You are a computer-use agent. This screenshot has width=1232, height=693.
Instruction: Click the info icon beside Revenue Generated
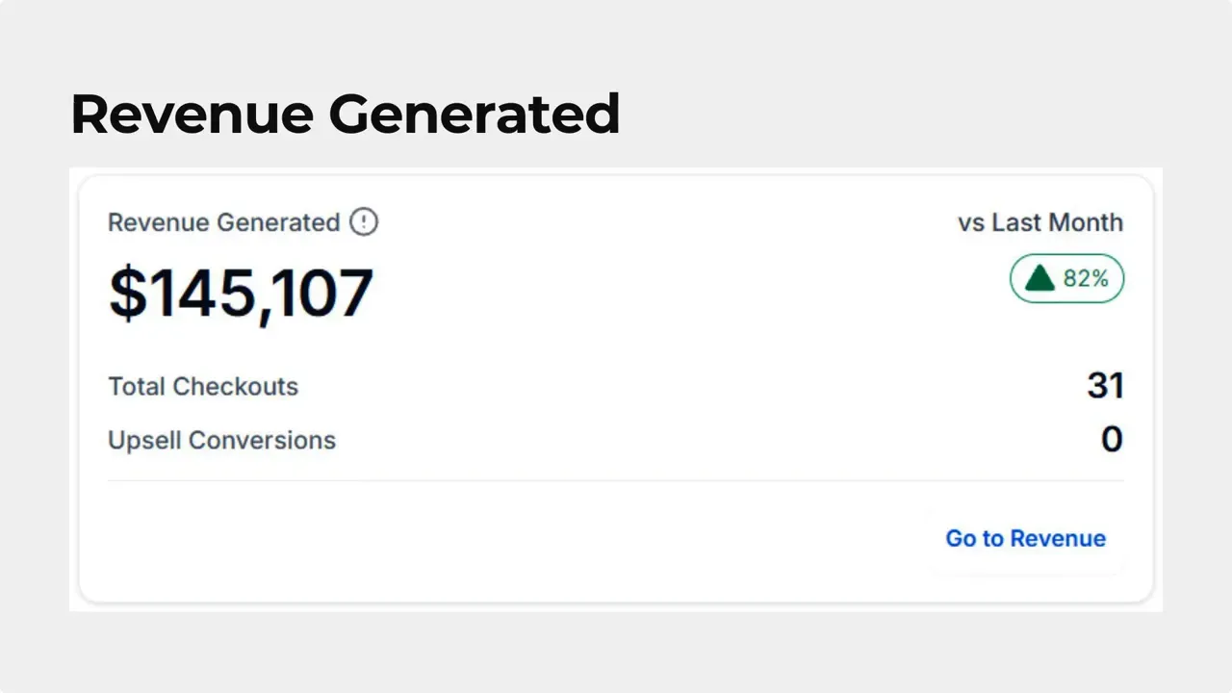364,222
